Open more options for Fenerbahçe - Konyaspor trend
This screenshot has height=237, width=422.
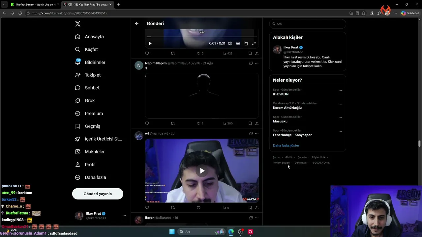340,131
